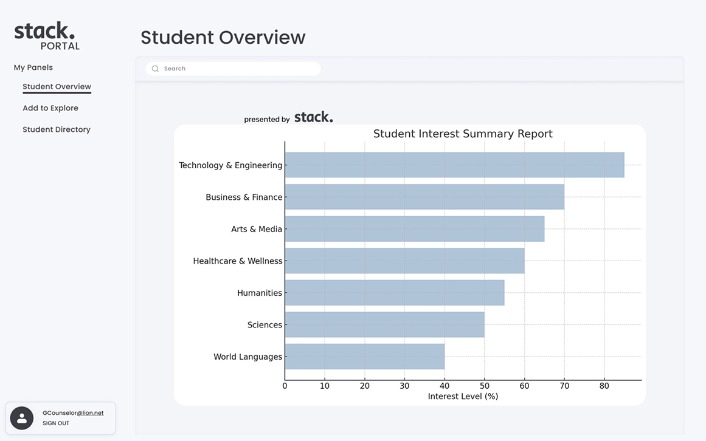Viewport: 706px width, 441px height.
Task: Click the user avatar icon
Action: coord(22,419)
